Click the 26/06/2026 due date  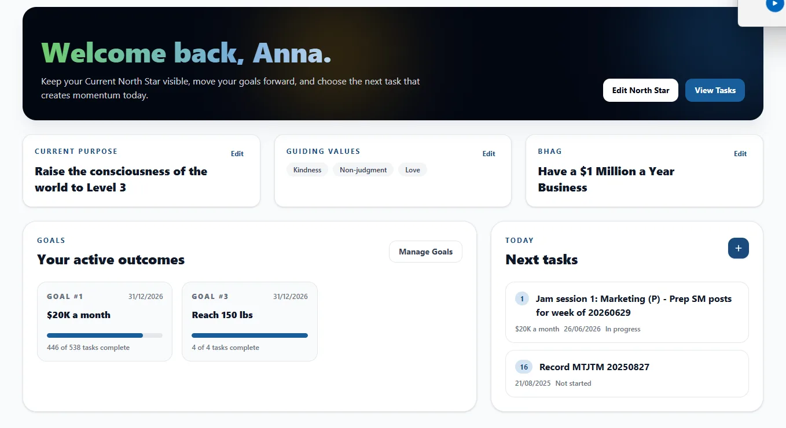pos(582,329)
